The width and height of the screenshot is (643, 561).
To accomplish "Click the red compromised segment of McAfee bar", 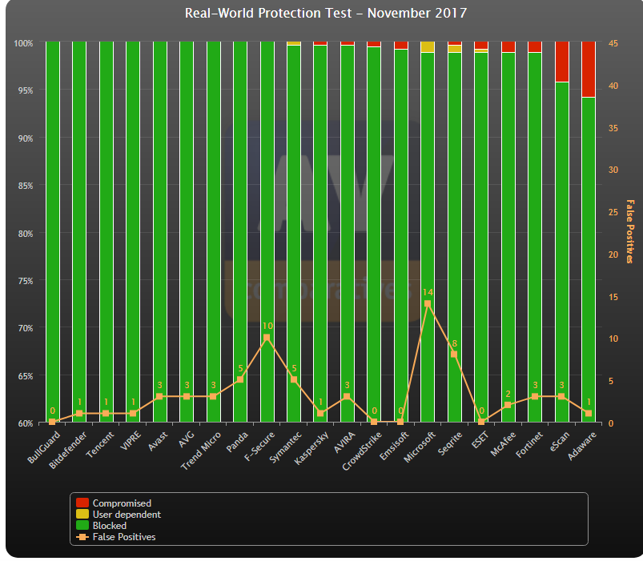I will 508,46.
